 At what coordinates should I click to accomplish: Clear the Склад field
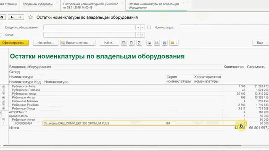[142, 35]
